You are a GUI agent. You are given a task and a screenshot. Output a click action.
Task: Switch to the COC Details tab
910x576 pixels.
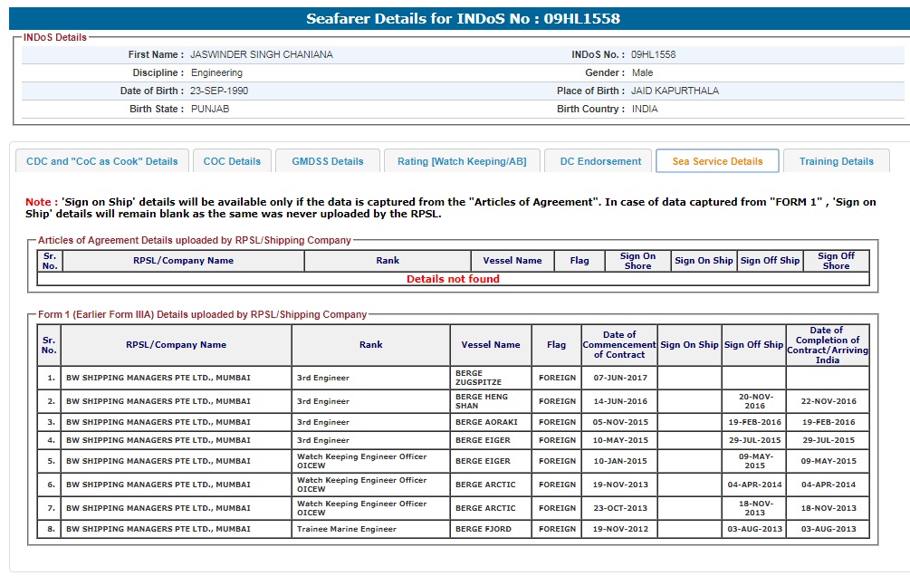pyautogui.click(x=232, y=161)
